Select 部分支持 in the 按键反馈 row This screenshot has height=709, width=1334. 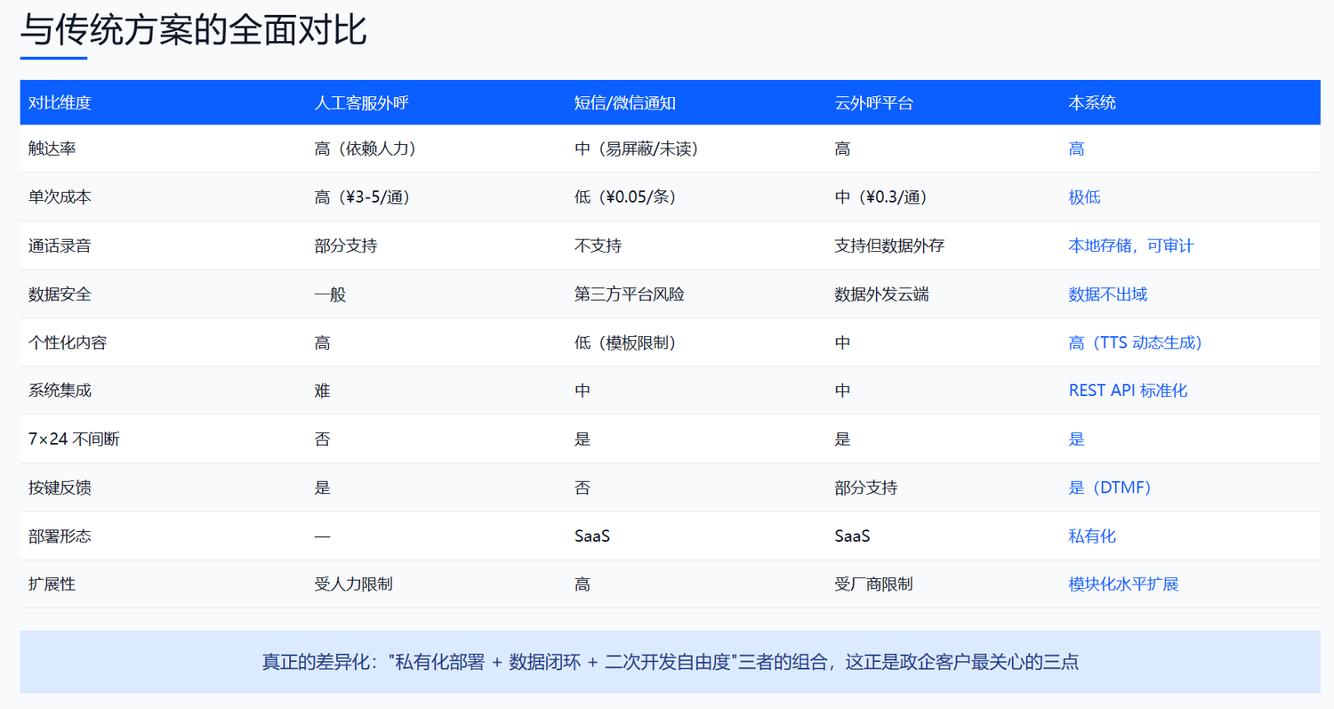coord(865,487)
